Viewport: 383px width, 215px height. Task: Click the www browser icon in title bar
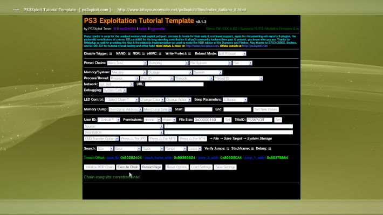(x=16, y=10)
